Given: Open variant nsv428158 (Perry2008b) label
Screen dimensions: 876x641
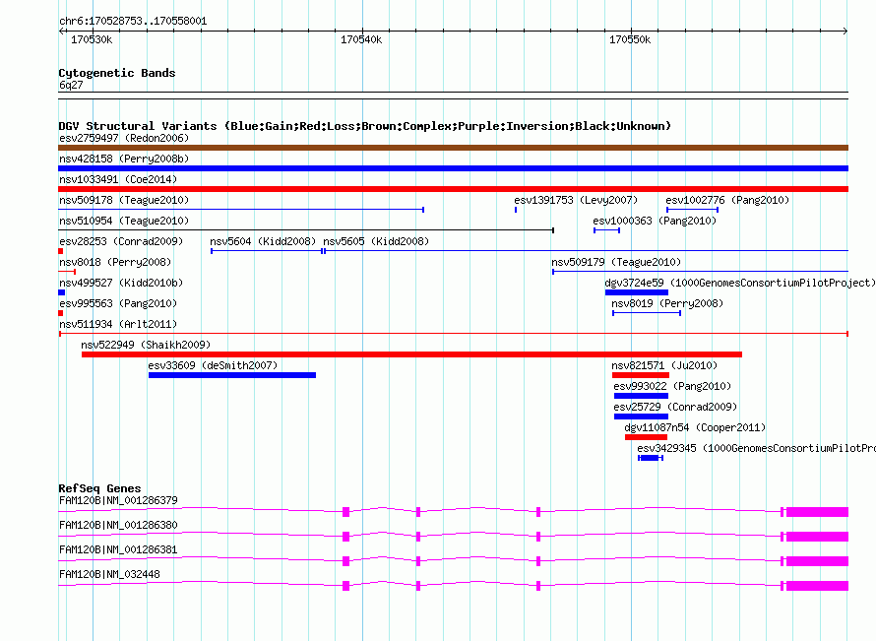Looking at the screenshot, I should coord(124,159).
